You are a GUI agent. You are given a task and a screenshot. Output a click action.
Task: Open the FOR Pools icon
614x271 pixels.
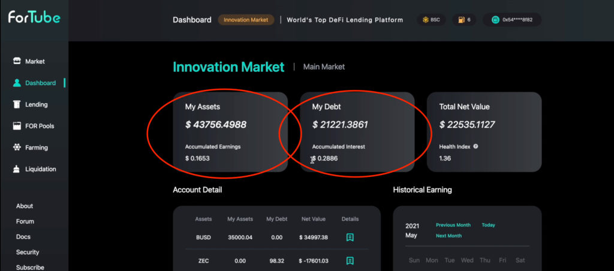[17, 126]
